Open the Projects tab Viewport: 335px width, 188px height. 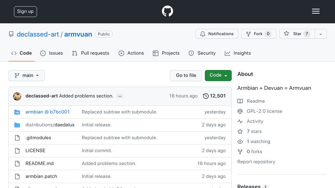click(166, 53)
